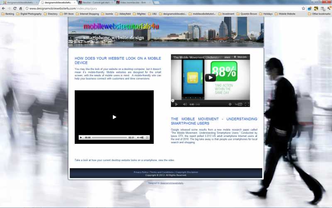Screen dimensions: 332x208
Task: Adjust the black video player's volume icon
Action: [140, 138]
